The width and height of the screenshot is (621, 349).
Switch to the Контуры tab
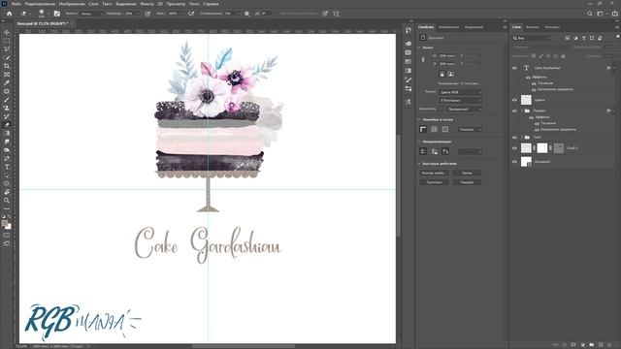click(552, 27)
